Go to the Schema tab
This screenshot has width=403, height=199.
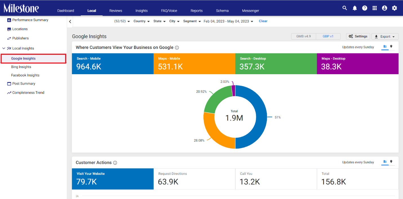click(x=222, y=11)
